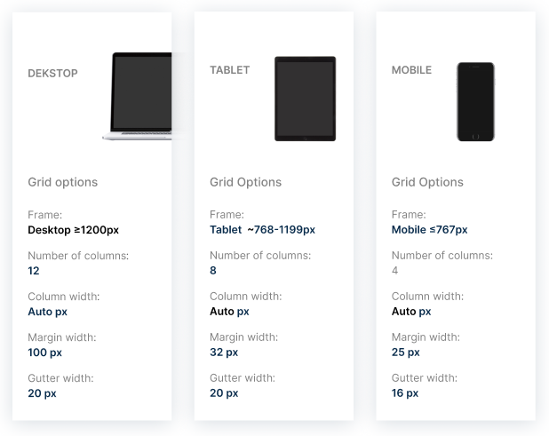
Task: Click mobile column count 4
Action: click(x=394, y=270)
